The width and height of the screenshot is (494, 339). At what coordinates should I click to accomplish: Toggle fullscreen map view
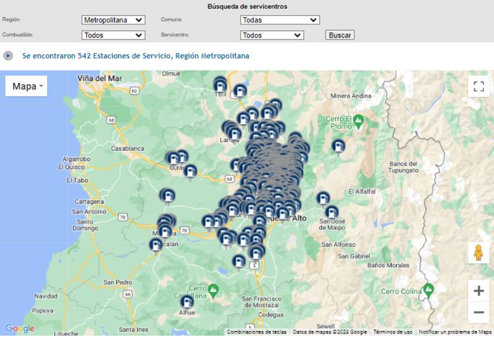[x=478, y=86]
